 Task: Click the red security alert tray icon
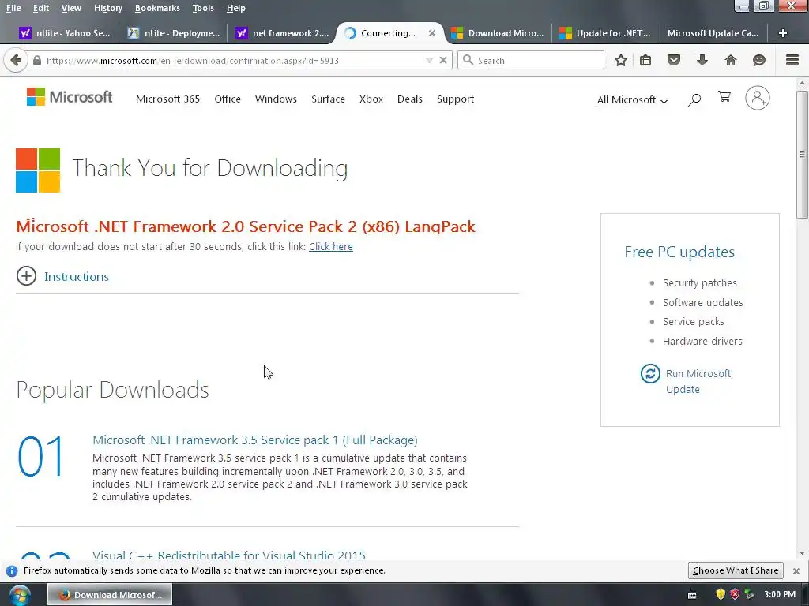[735, 595]
